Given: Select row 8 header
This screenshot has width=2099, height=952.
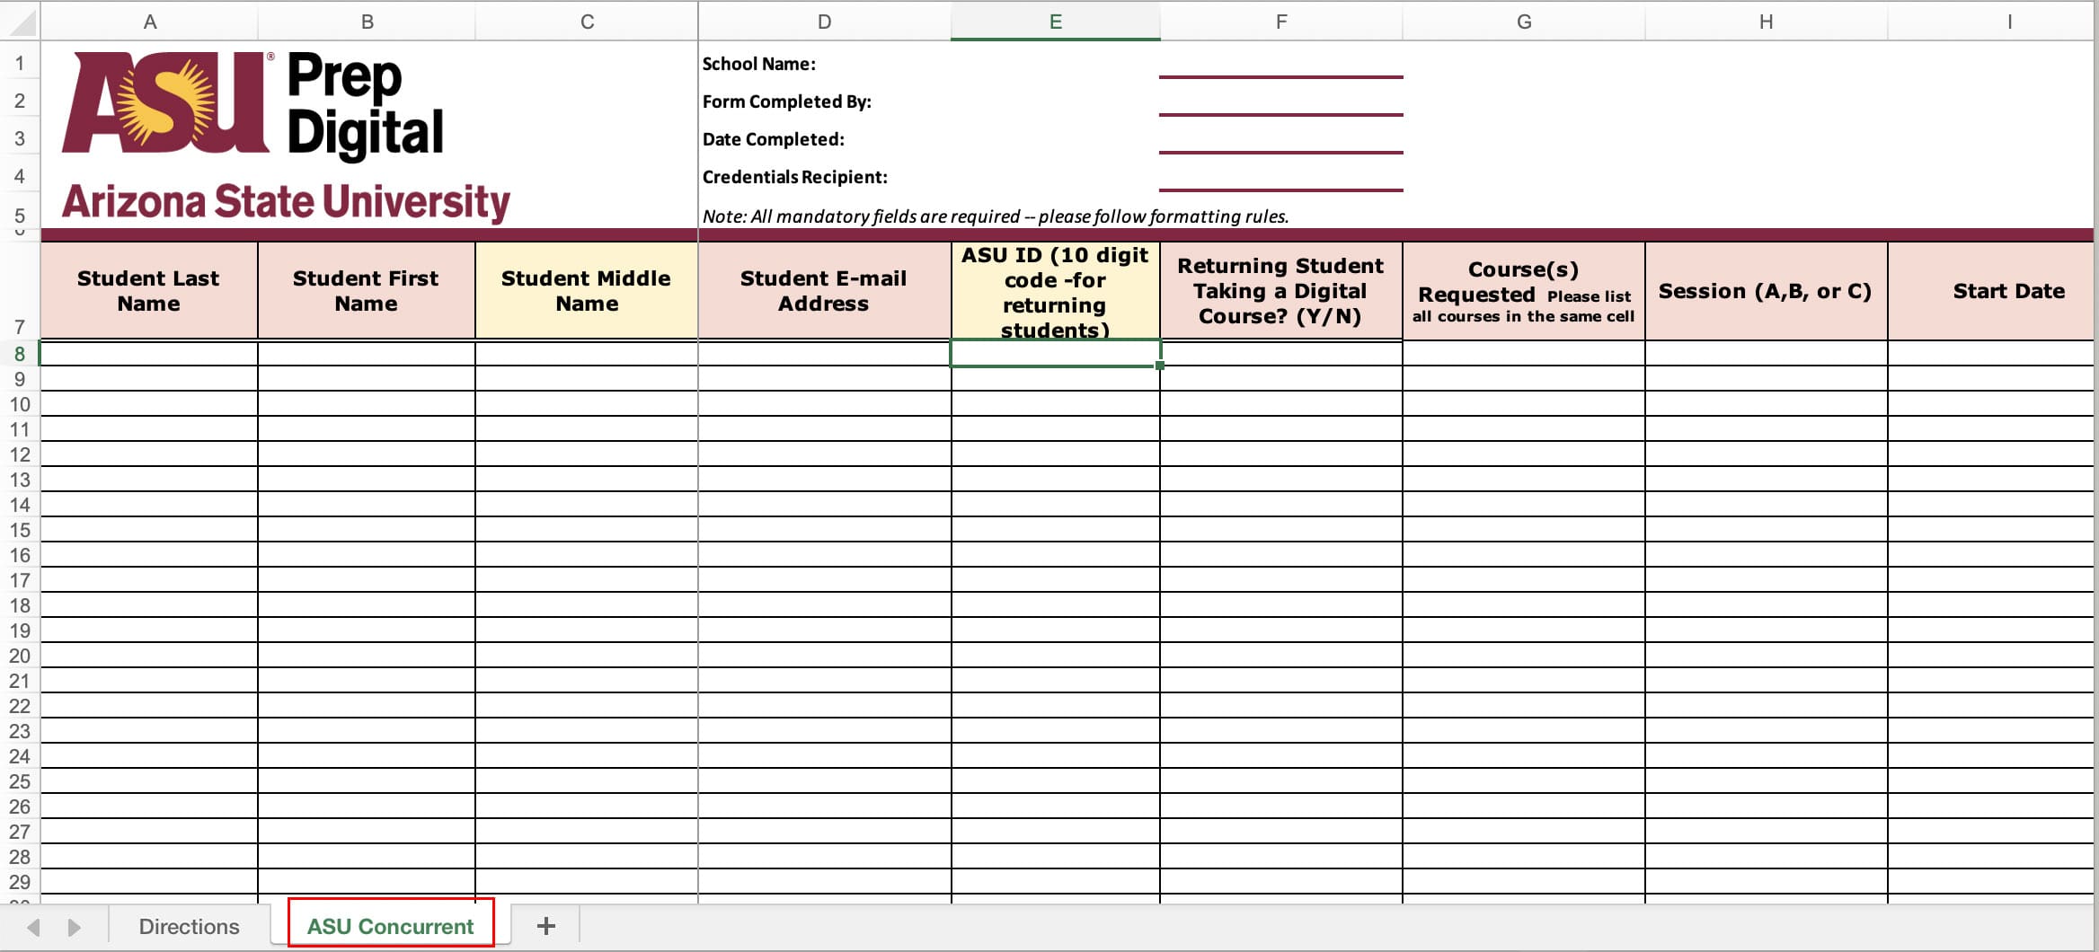Looking at the screenshot, I should pyautogui.click(x=20, y=354).
